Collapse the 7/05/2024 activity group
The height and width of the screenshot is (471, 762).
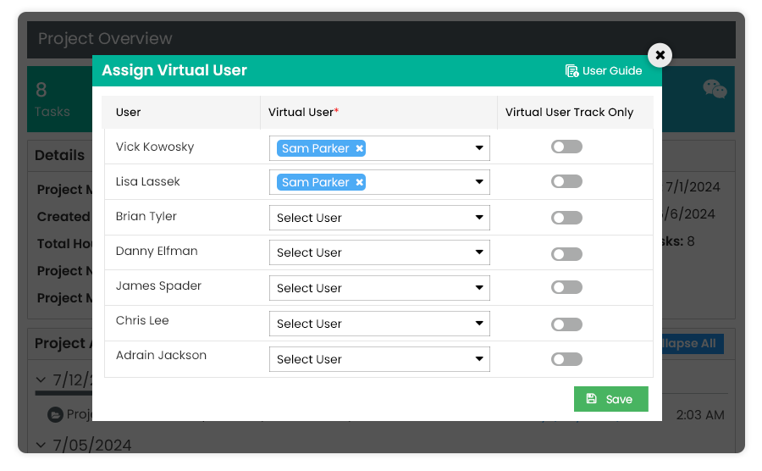41,446
